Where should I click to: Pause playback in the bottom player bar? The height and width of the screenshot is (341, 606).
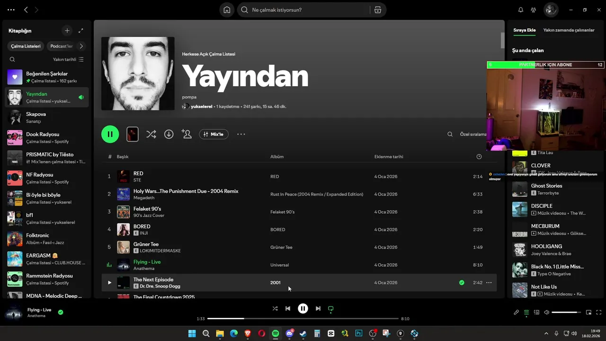click(303, 308)
